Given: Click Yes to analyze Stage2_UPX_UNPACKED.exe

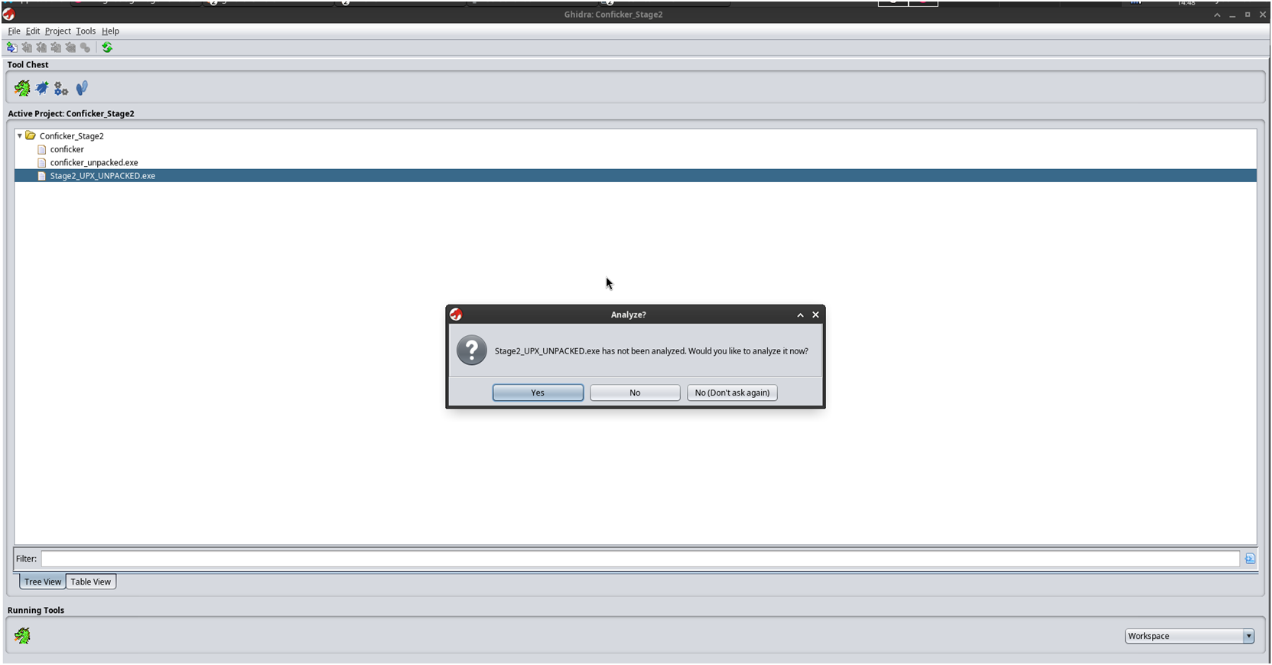Looking at the screenshot, I should coord(538,393).
